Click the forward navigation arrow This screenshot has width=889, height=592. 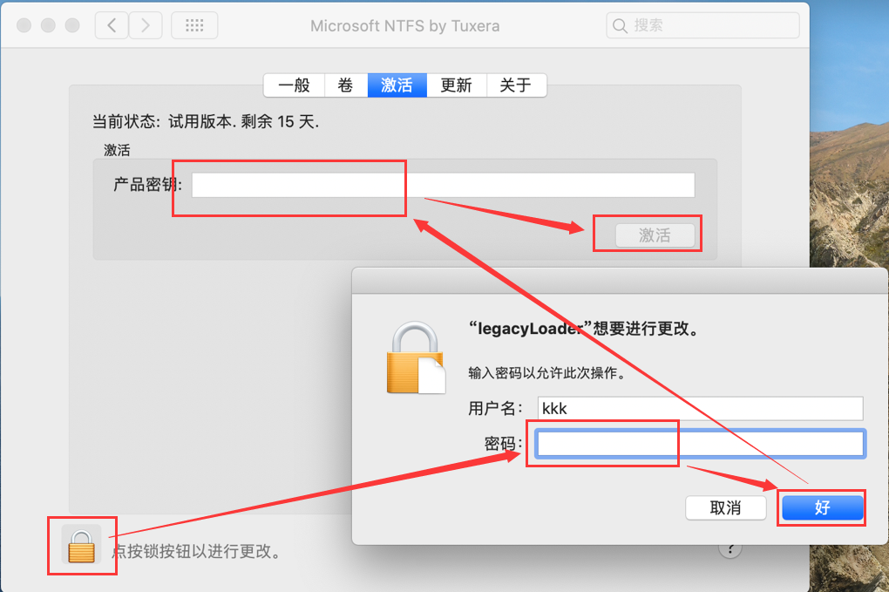(x=146, y=25)
